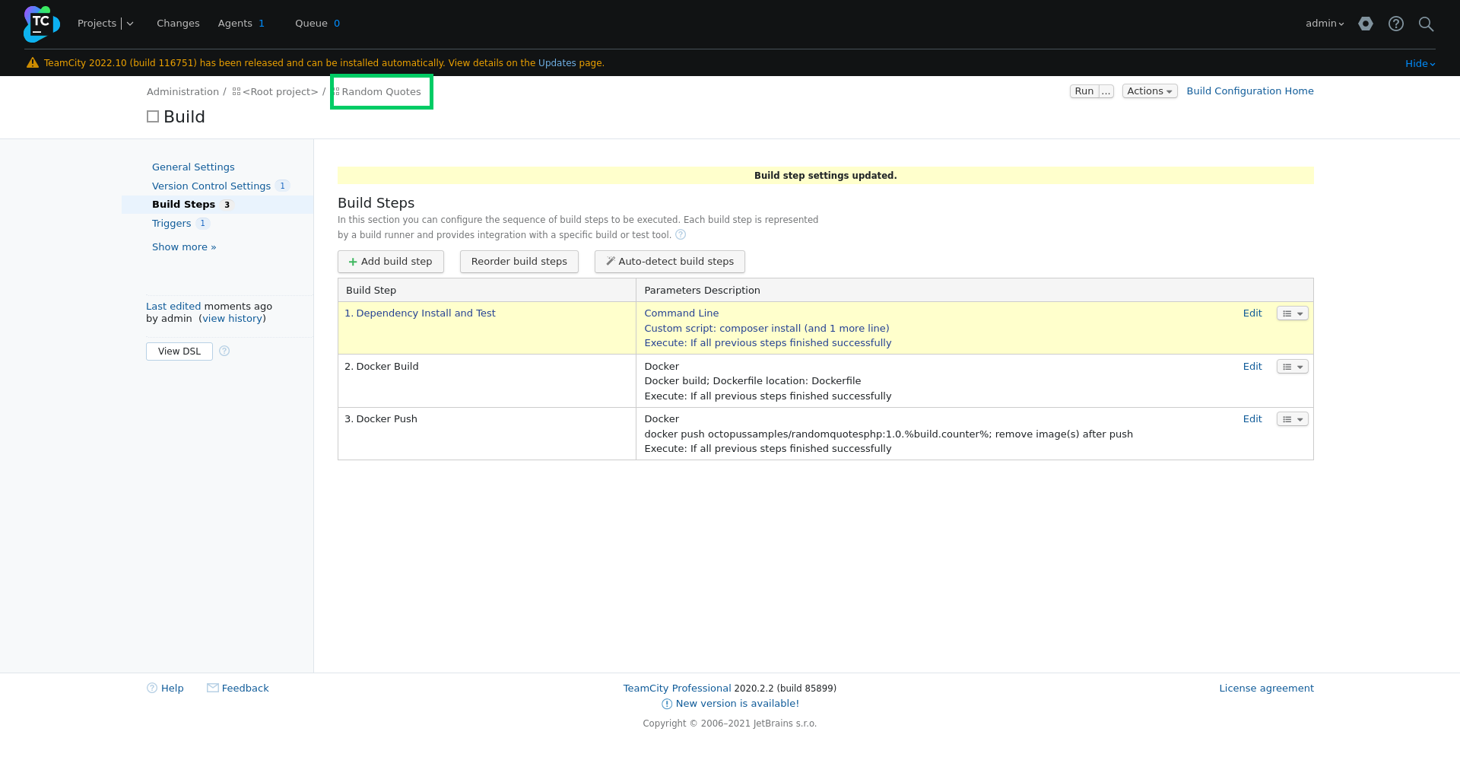The width and height of the screenshot is (1460, 757).
Task: Hide the update notification banner
Action: click(x=1420, y=64)
